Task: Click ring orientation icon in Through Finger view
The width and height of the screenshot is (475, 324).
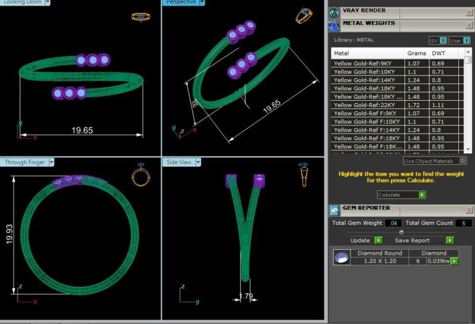Action: point(141,174)
